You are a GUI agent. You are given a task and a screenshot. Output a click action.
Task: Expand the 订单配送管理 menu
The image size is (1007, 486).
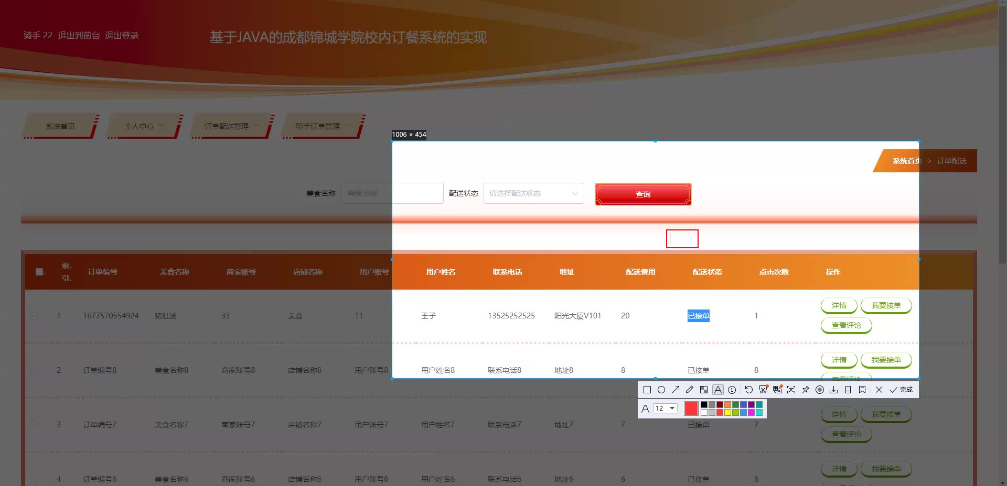232,126
